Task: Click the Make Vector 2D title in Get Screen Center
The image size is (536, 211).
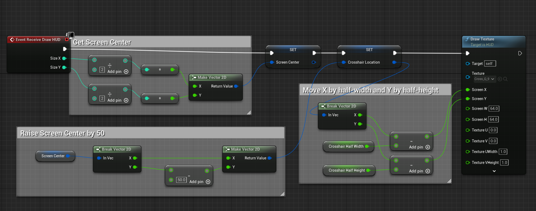Action: point(212,77)
